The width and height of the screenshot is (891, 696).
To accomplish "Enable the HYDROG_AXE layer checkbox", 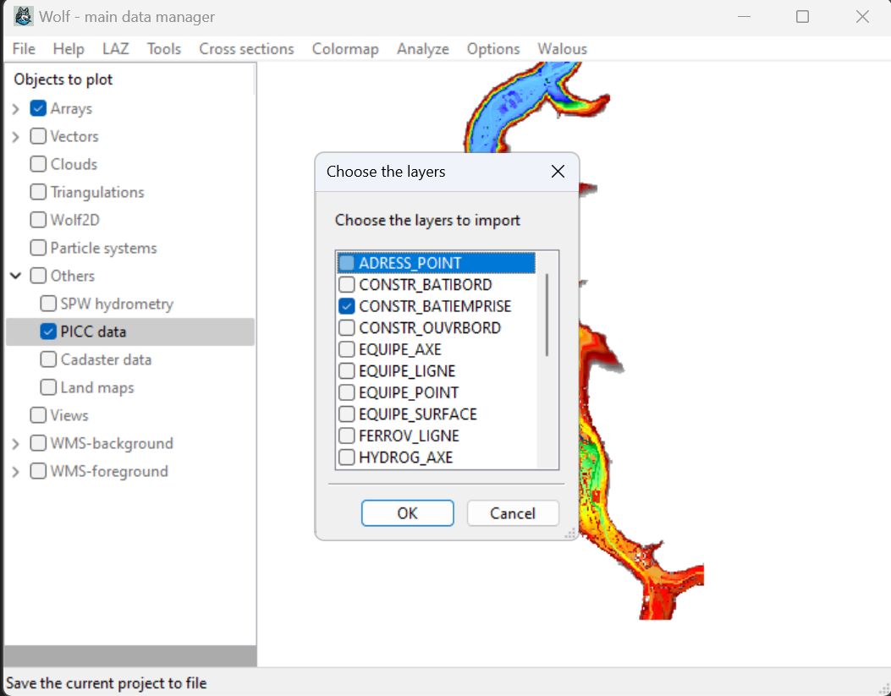I will [x=346, y=458].
